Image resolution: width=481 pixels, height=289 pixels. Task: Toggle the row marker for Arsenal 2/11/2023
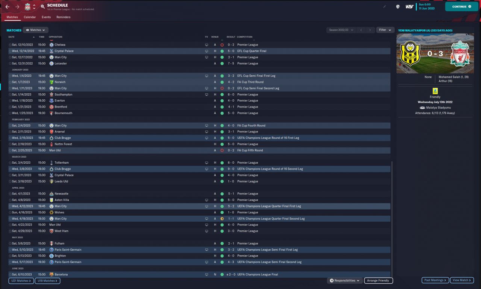pyautogui.click(x=10, y=132)
